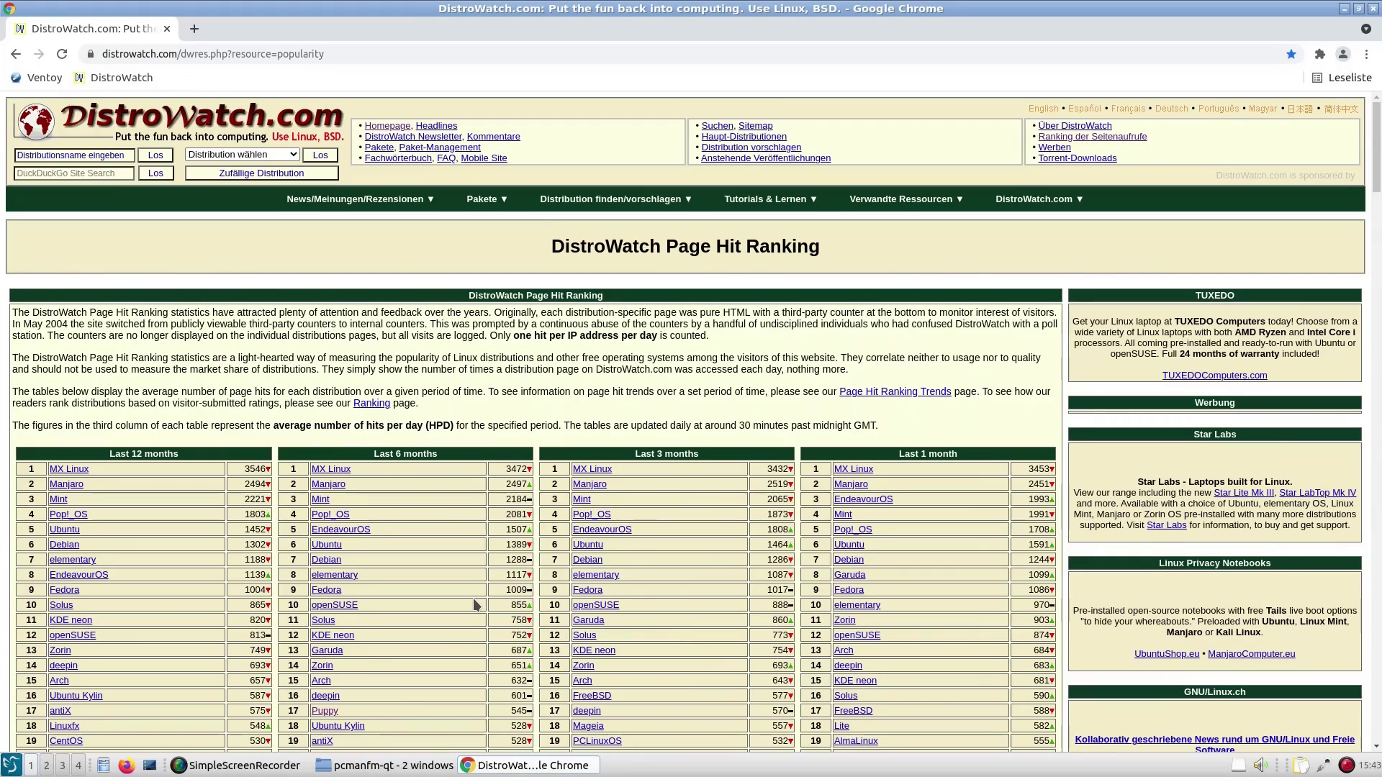Click Los next to distribution dropdown

[x=320, y=155]
